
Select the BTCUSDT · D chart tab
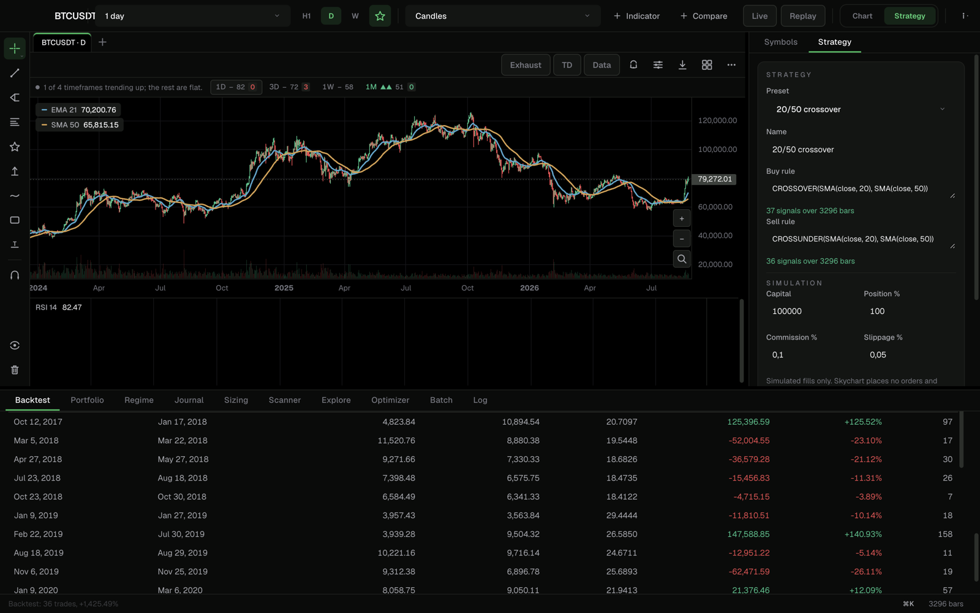(x=63, y=42)
